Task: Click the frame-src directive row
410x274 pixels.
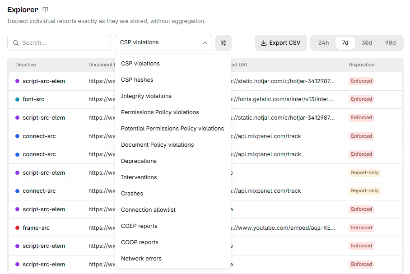Action: pos(205,228)
